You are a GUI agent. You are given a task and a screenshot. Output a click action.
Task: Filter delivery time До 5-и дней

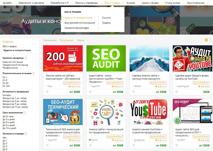9,125
